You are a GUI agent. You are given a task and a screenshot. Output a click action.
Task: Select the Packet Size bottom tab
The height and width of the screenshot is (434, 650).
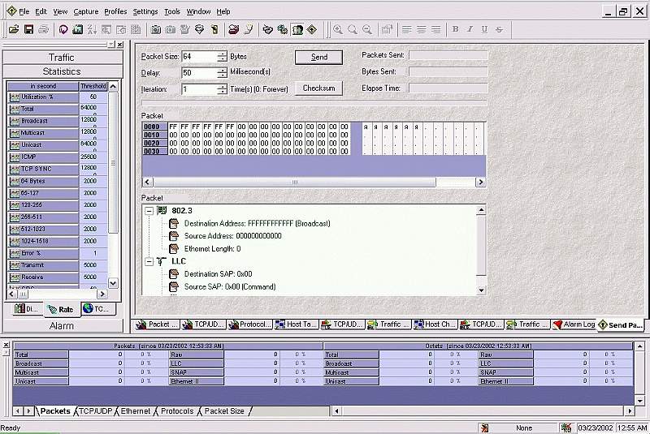coord(224,411)
